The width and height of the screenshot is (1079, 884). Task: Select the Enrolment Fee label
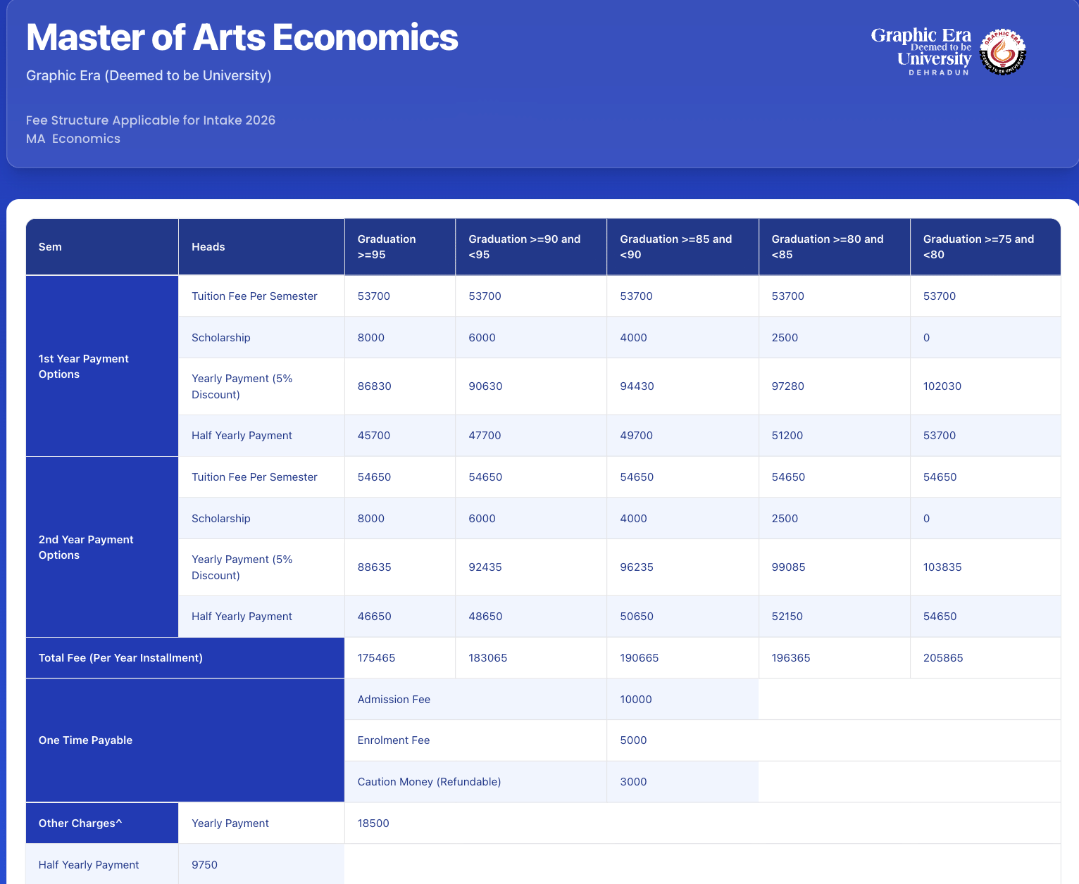(x=393, y=740)
